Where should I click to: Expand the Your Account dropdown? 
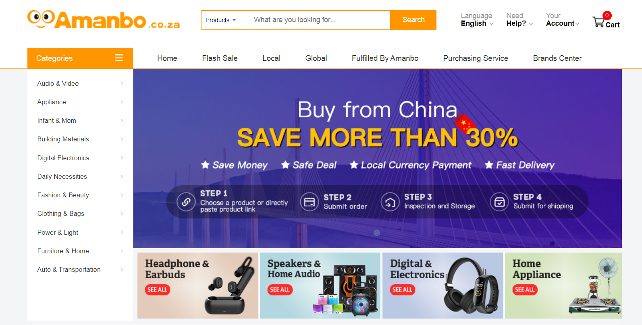pos(563,19)
